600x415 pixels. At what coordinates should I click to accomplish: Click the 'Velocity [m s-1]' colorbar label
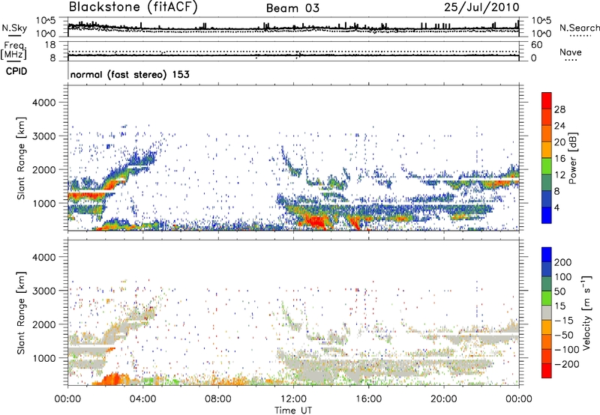pyautogui.click(x=586, y=312)
